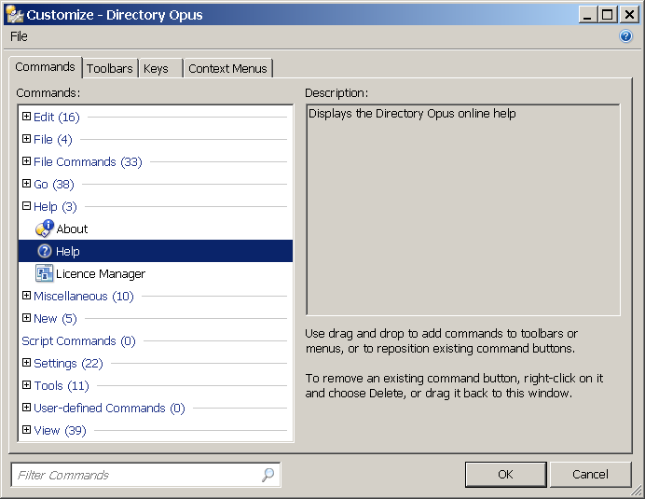Click the User-defined Commands (0) label
The image size is (645, 499).
click(x=109, y=408)
